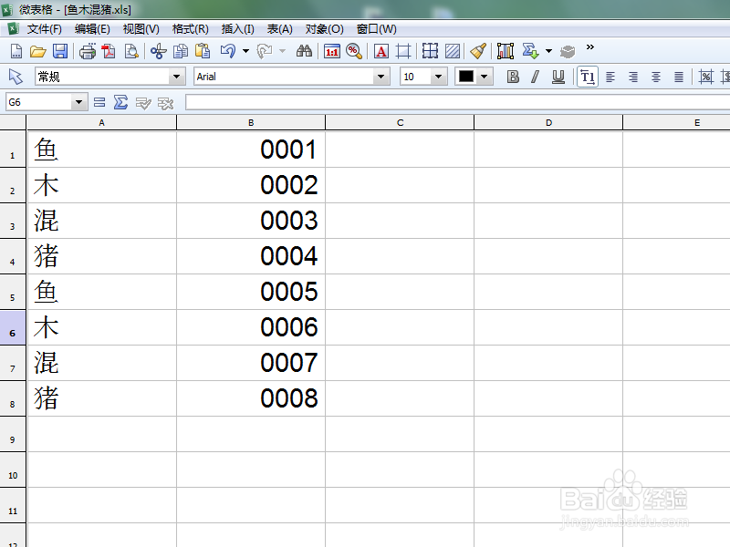Click the frame crop-marks icon
Viewport: 730px width, 547px height.
[x=403, y=51]
